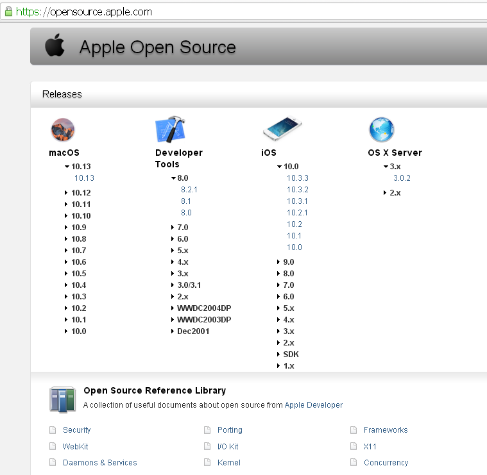Open the OS X Server 3.0.2 link
487x475 pixels.
click(x=402, y=178)
